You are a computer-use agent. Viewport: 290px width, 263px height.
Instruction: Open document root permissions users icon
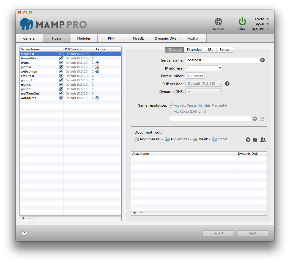[263, 140]
